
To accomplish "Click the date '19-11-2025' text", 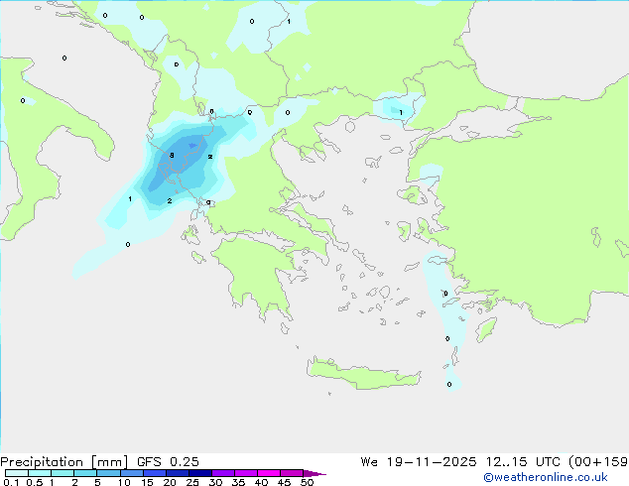I will coord(432,462).
